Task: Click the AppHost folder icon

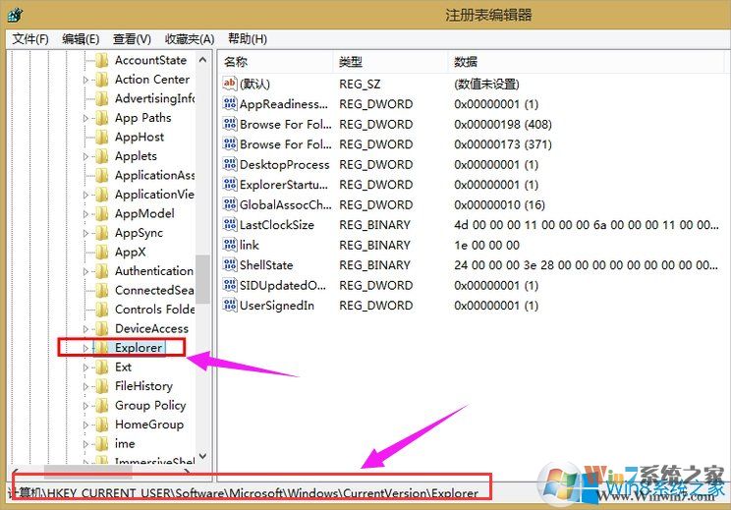Action: 101,137
